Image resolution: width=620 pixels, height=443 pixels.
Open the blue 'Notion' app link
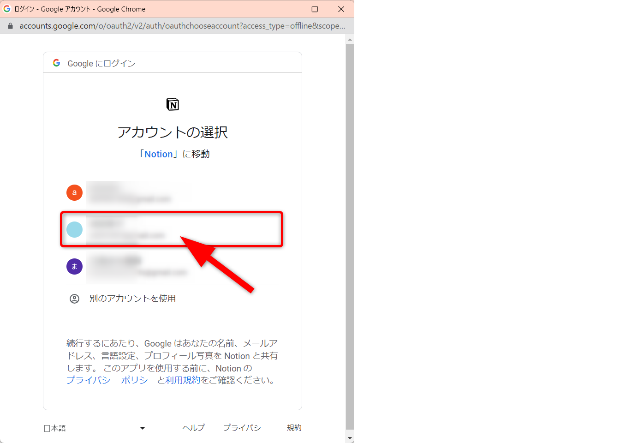pyautogui.click(x=159, y=154)
